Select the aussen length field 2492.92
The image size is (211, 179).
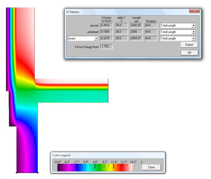136,25
